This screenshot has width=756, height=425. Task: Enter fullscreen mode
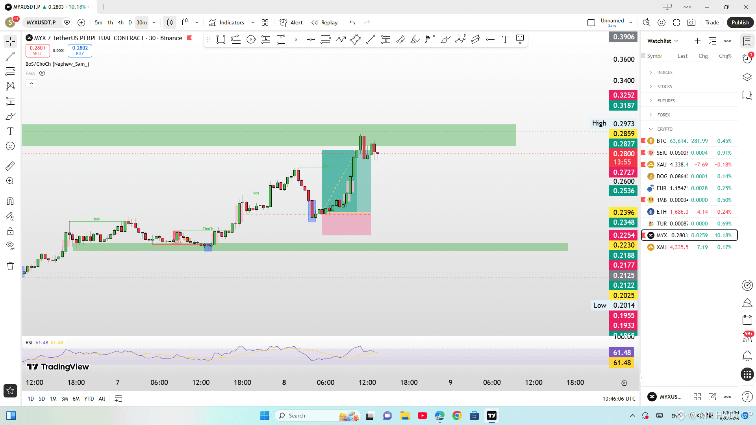coord(676,22)
